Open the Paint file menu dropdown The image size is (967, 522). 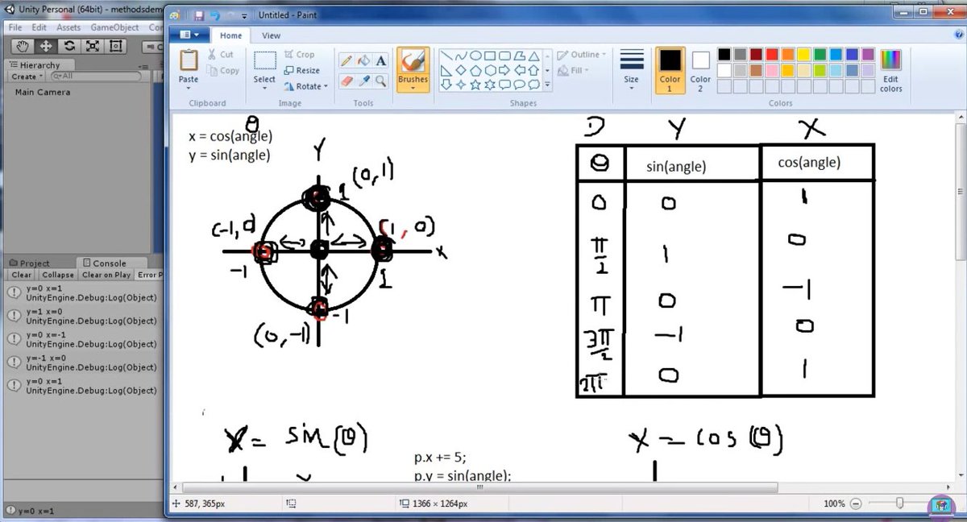tap(190, 35)
